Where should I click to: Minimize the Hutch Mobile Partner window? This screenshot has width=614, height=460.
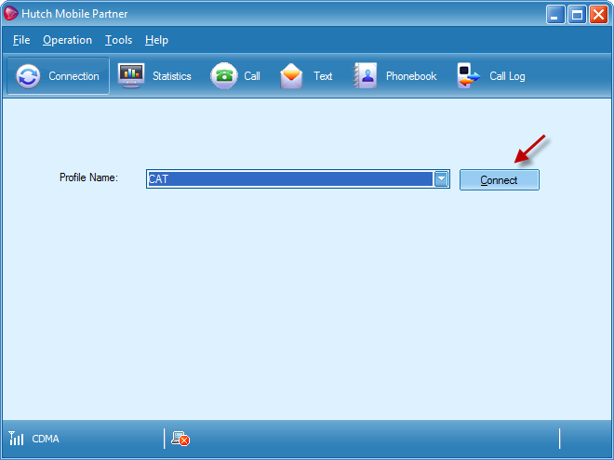click(x=554, y=15)
